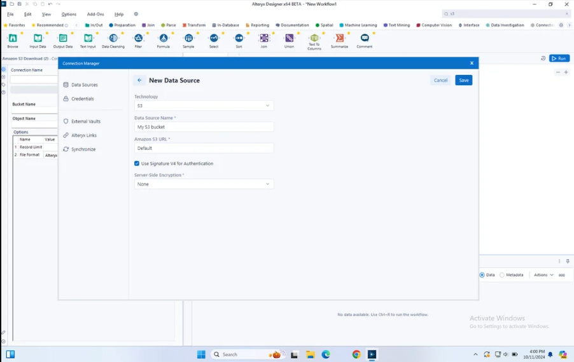The image size is (574, 362).
Task: Choose the Output Data tool
Action: (x=63, y=38)
